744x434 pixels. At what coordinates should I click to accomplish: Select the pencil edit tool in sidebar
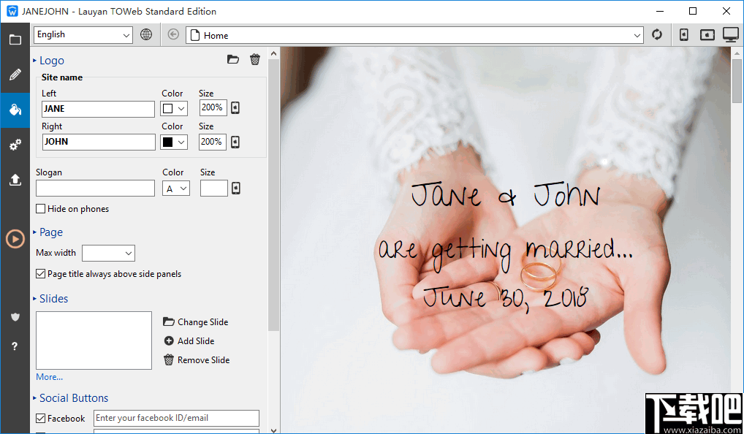[15, 75]
